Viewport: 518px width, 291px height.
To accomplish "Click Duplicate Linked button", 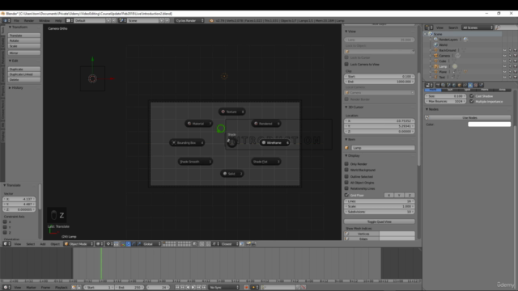I will [x=24, y=74].
